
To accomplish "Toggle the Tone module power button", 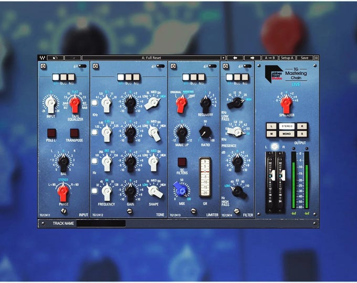I will tap(96, 66).
